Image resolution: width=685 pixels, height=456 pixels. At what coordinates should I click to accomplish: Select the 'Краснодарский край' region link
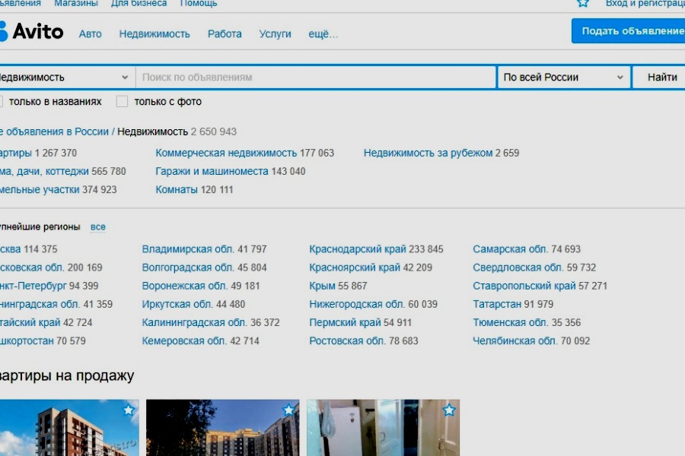coord(354,249)
